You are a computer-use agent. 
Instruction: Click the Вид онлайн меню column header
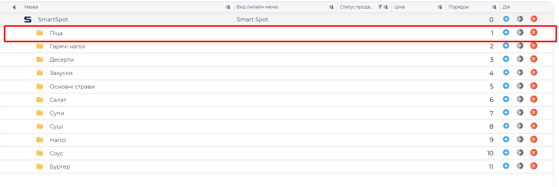(257, 7)
